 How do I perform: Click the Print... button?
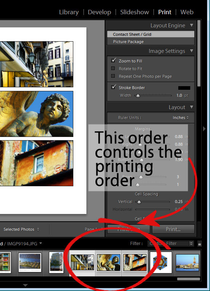pyautogui.click(x=173, y=229)
